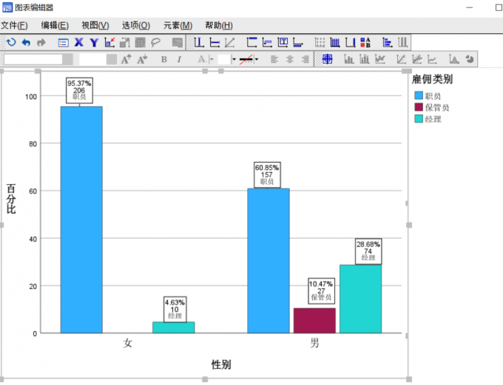
Task: Click the greyed Redo arrow icon
Action: (41, 42)
